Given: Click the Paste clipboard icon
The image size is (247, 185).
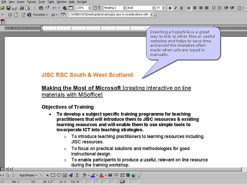Looking at the screenshot, I should point(41,8).
